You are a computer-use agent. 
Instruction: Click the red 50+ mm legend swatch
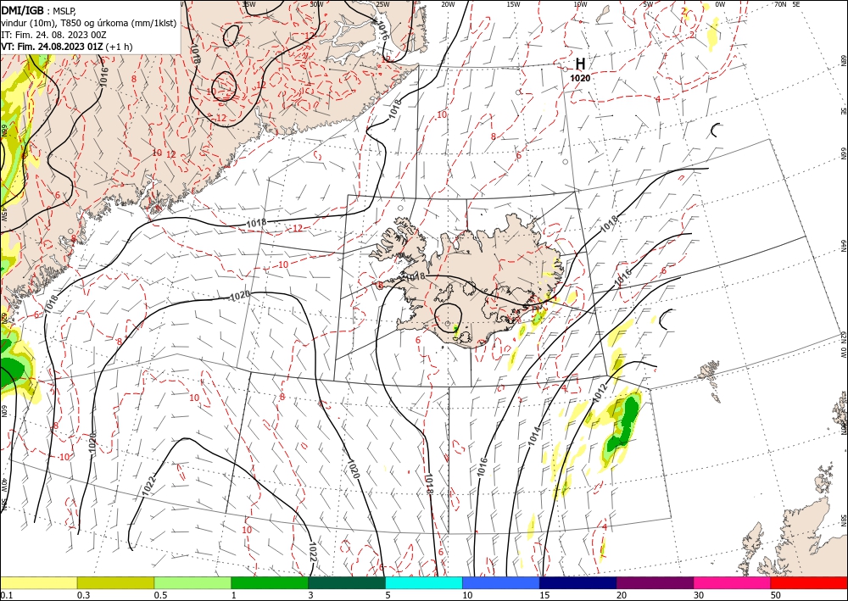tap(809, 582)
